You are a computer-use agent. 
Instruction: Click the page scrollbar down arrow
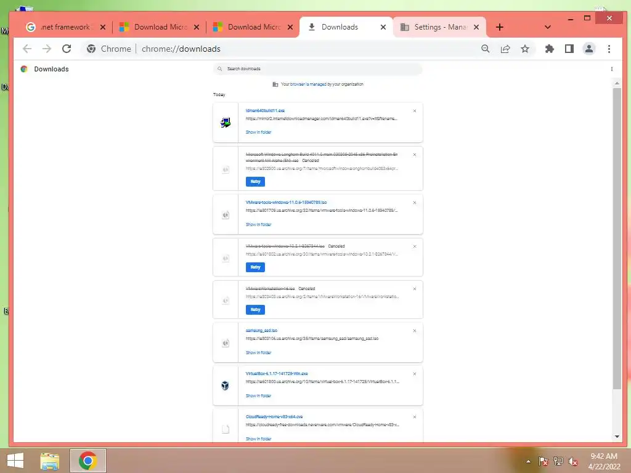[x=617, y=437]
